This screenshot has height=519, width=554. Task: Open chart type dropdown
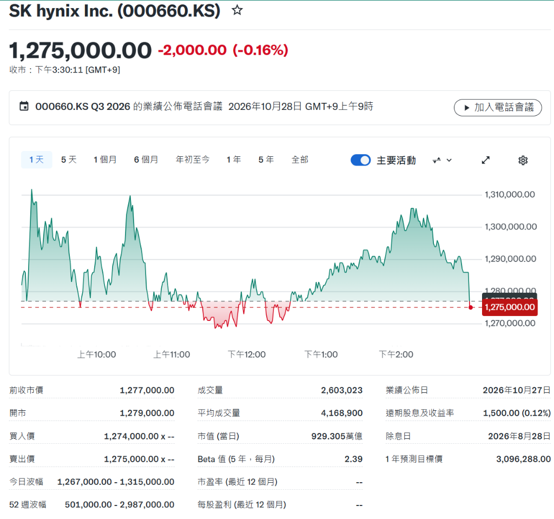442,160
